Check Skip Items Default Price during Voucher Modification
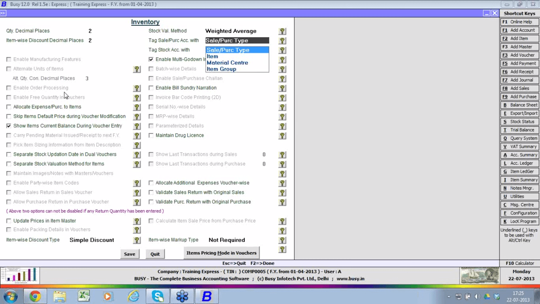The height and width of the screenshot is (304, 540). pyautogui.click(x=9, y=116)
